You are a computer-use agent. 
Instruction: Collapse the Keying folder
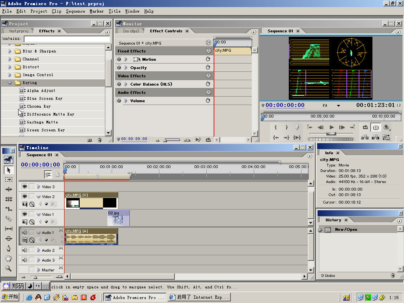(x=10, y=83)
